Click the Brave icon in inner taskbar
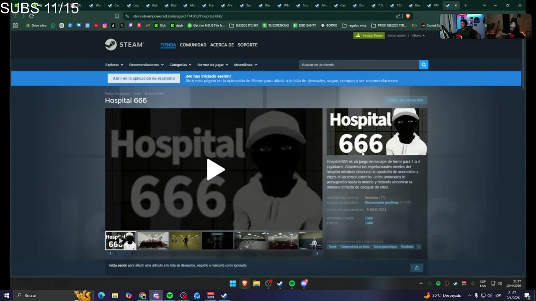 [x=245, y=283]
